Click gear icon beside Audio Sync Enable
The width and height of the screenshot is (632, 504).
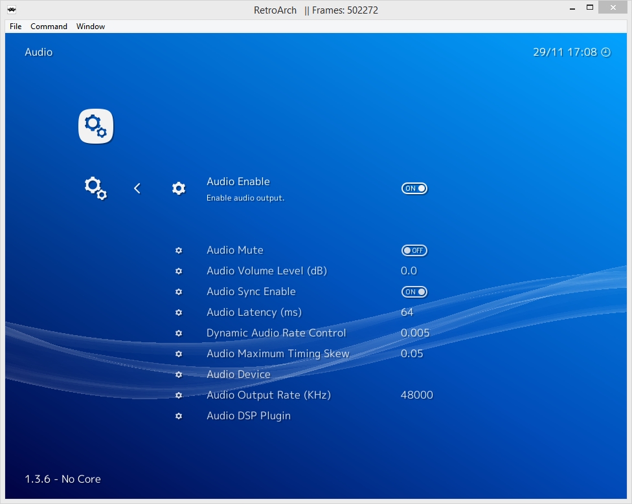pos(179,292)
